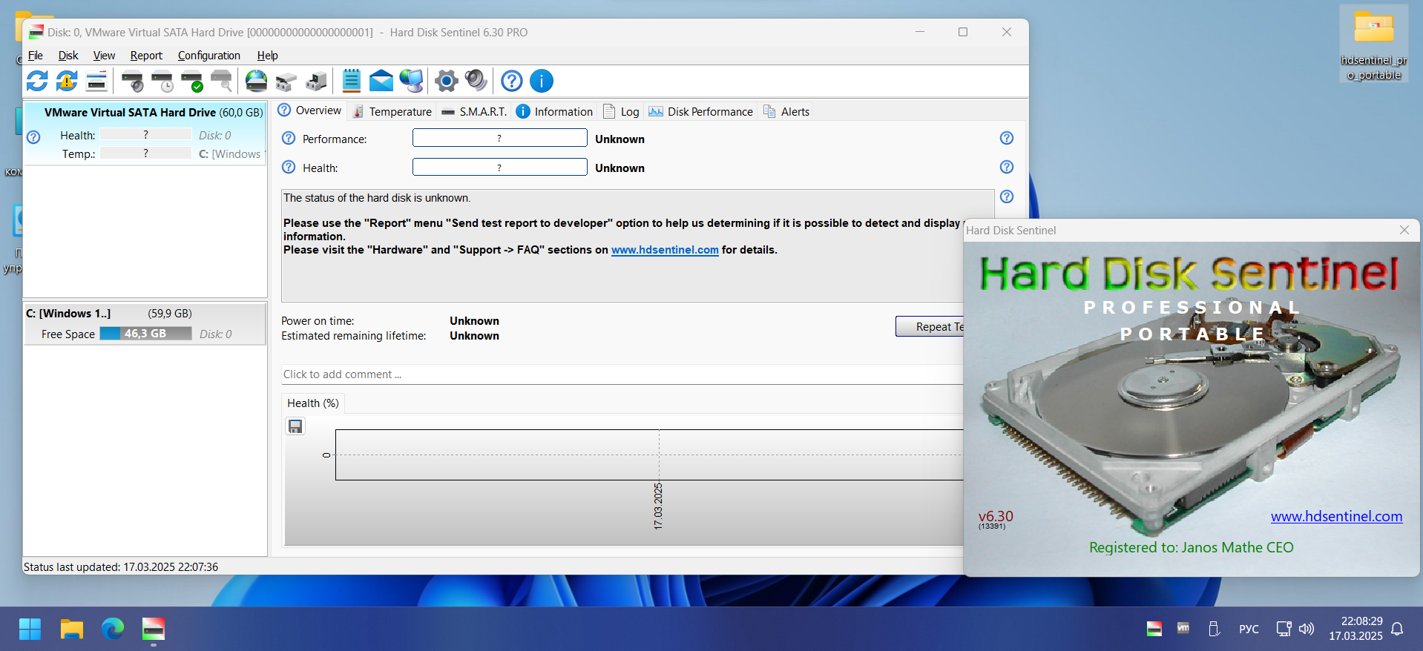This screenshot has width=1423, height=651.
Task: Open configuration via the gear icon
Action: (446, 81)
